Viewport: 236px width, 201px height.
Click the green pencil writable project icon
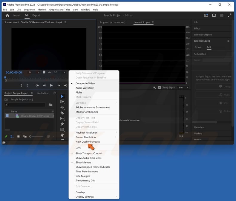tap(6, 136)
